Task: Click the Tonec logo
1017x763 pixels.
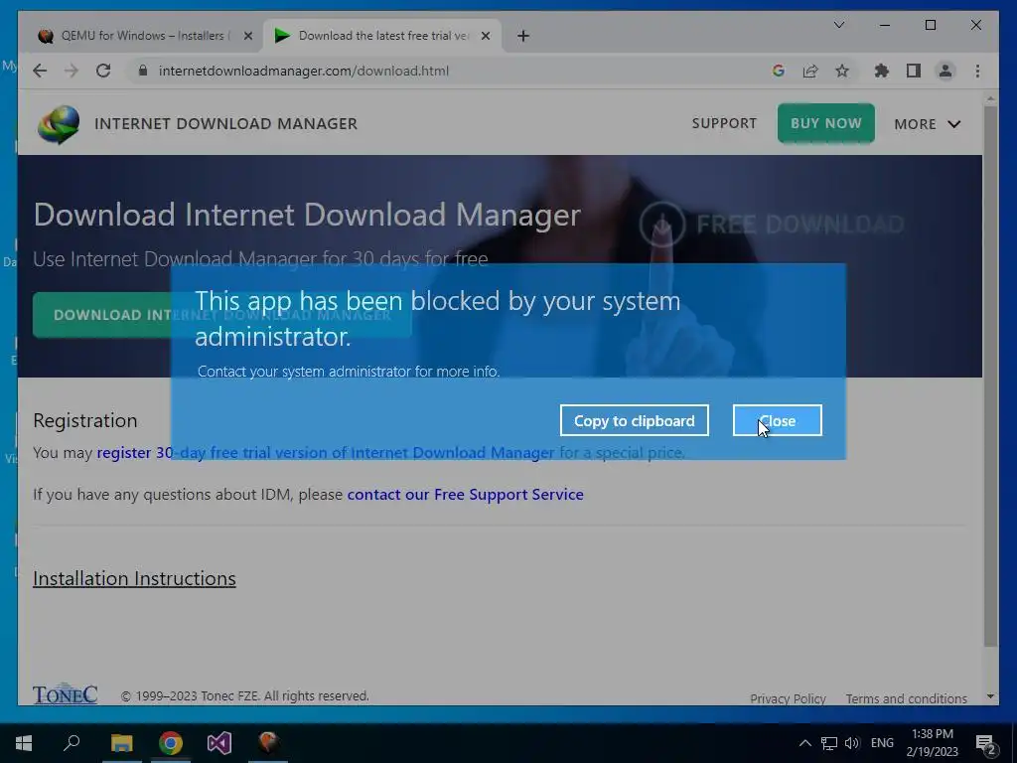Action: coord(65,693)
